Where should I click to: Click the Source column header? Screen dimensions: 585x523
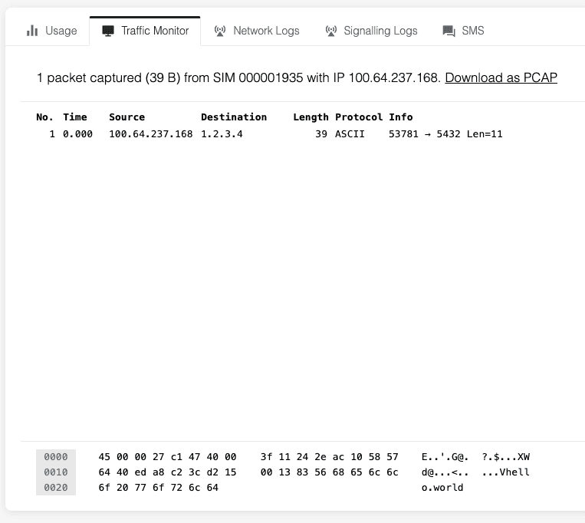coord(127,117)
